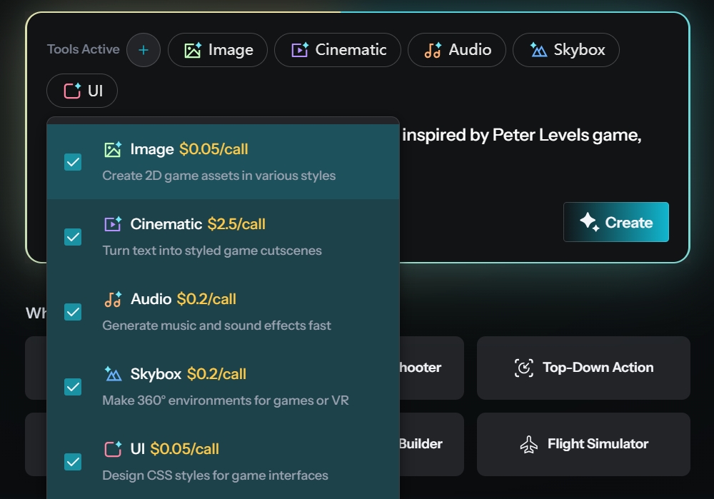Click the Flight Simulator airplane icon
714x499 pixels.
[529, 444]
